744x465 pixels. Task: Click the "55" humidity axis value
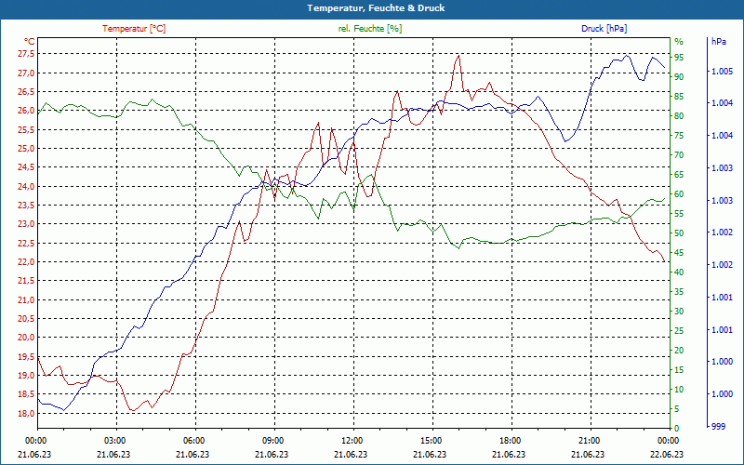(x=679, y=214)
